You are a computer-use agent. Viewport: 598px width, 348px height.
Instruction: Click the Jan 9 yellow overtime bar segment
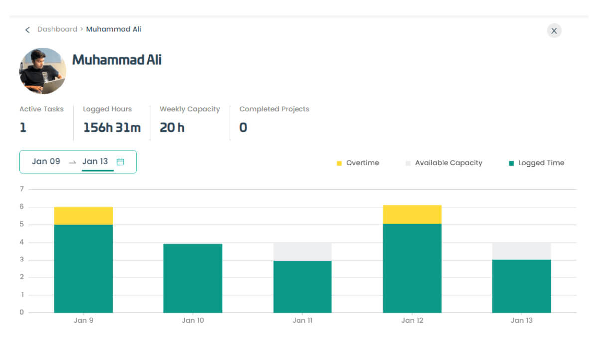83,216
